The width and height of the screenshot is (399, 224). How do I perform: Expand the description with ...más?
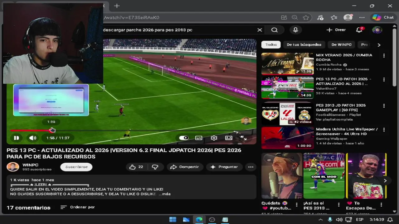point(164,194)
